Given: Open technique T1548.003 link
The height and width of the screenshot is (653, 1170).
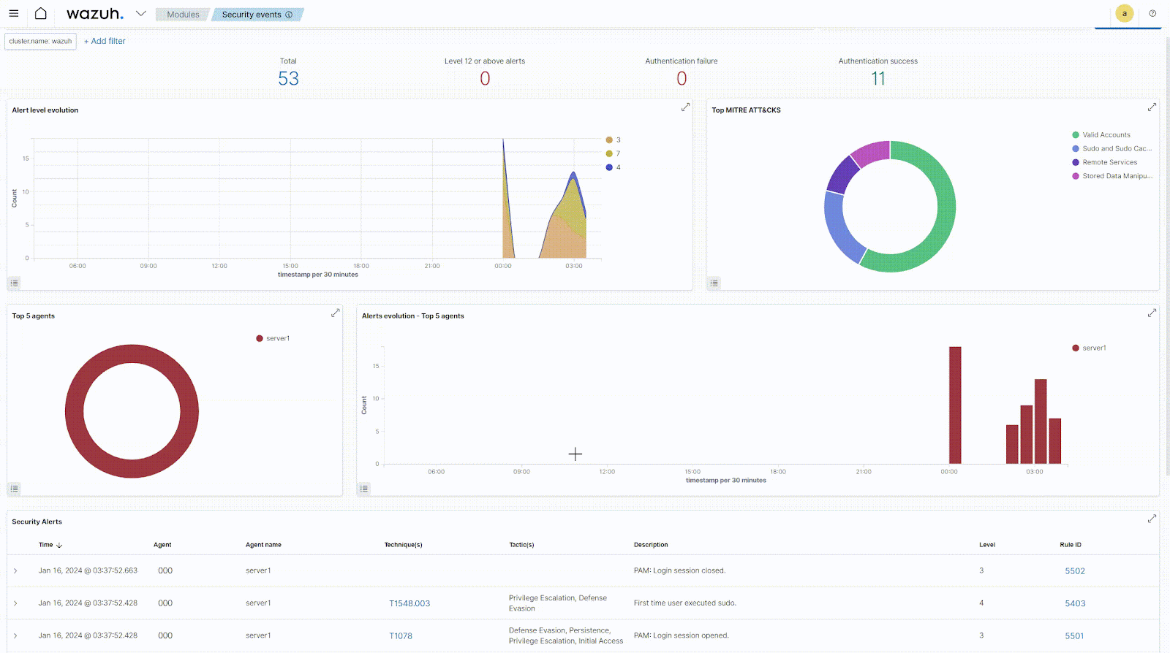Looking at the screenshot, I should pyautogui.click(x=409, y=603).
